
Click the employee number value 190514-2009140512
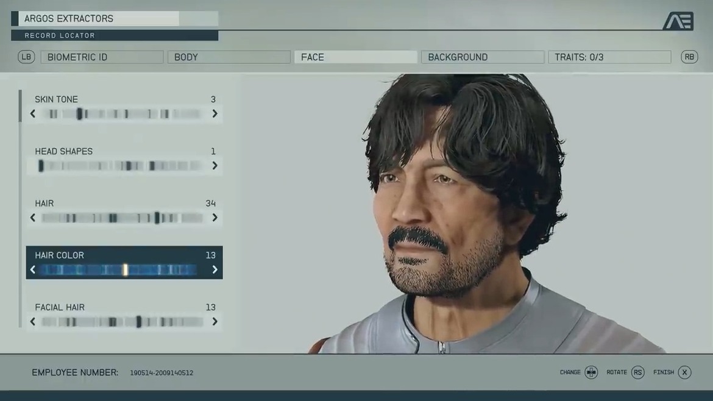161,373
